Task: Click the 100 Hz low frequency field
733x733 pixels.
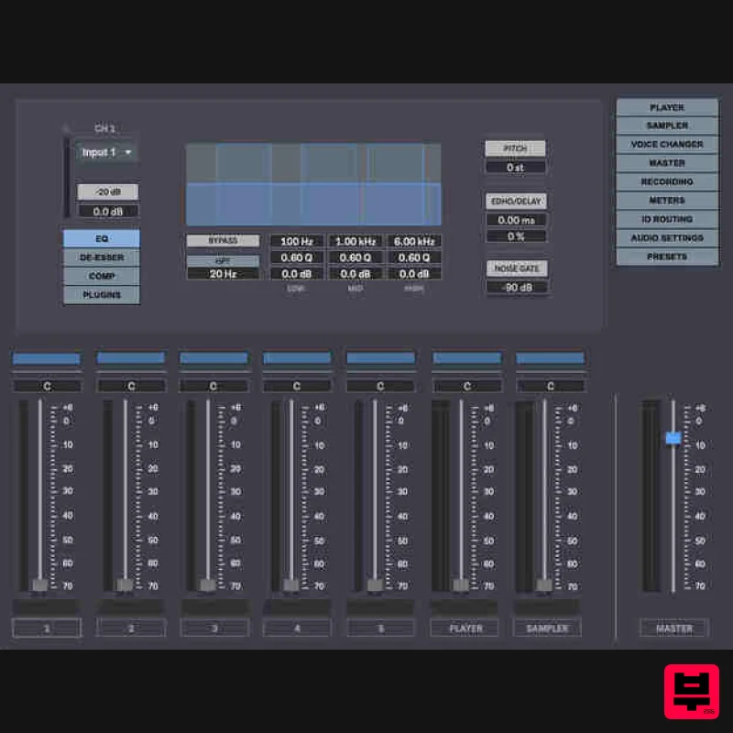Action: [x=297, y=242]
